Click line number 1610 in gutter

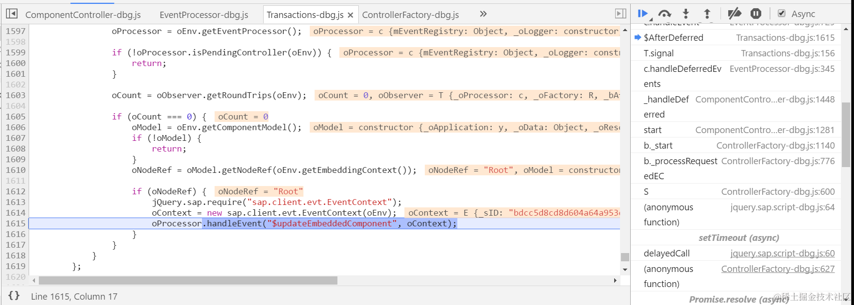coord(15,170)
